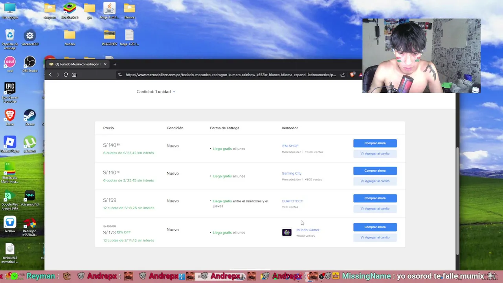Open site settings icon in address bar
The height and width of the screenshot is (283, 503).
click(120, 75)
